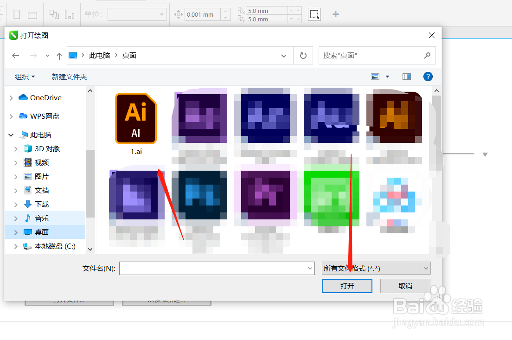
Task: Select the 1.ai Illustrator file
Action: click(136, 124)
